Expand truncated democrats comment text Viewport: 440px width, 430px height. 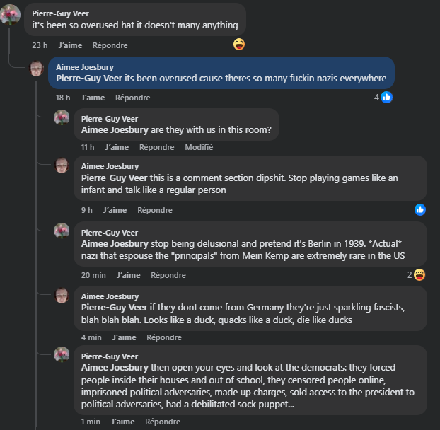point(290,405)
